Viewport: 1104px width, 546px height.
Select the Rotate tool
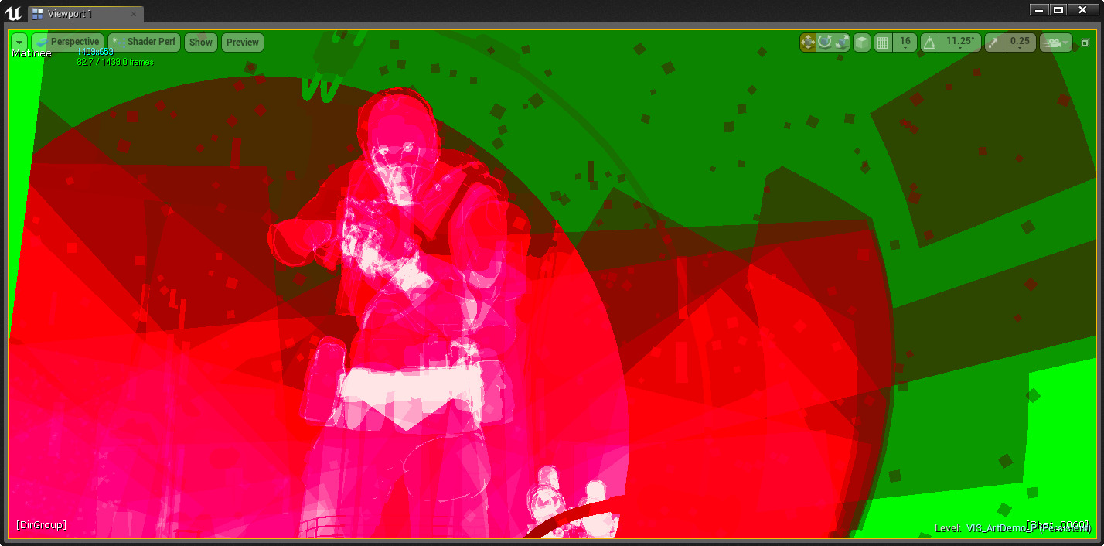pos(826,43)
